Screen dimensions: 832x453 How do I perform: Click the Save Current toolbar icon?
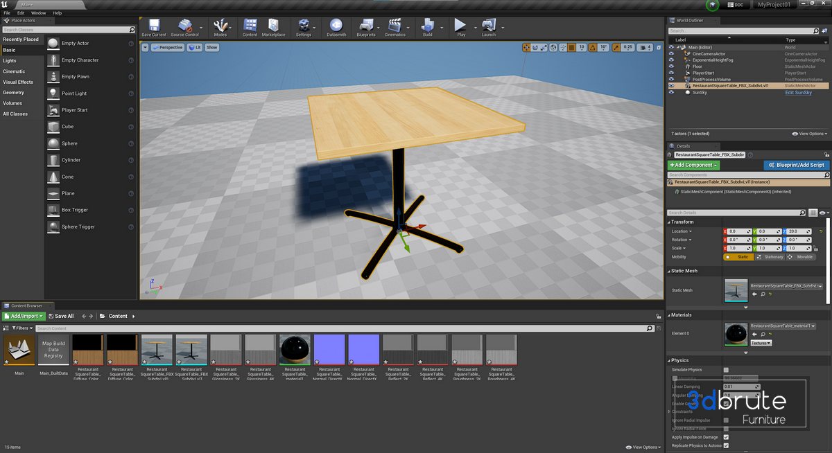[x=153, y=26]
